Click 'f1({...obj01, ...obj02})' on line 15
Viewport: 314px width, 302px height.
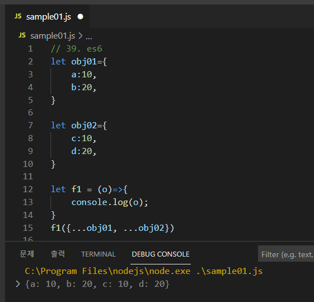[x=113, y=228]
